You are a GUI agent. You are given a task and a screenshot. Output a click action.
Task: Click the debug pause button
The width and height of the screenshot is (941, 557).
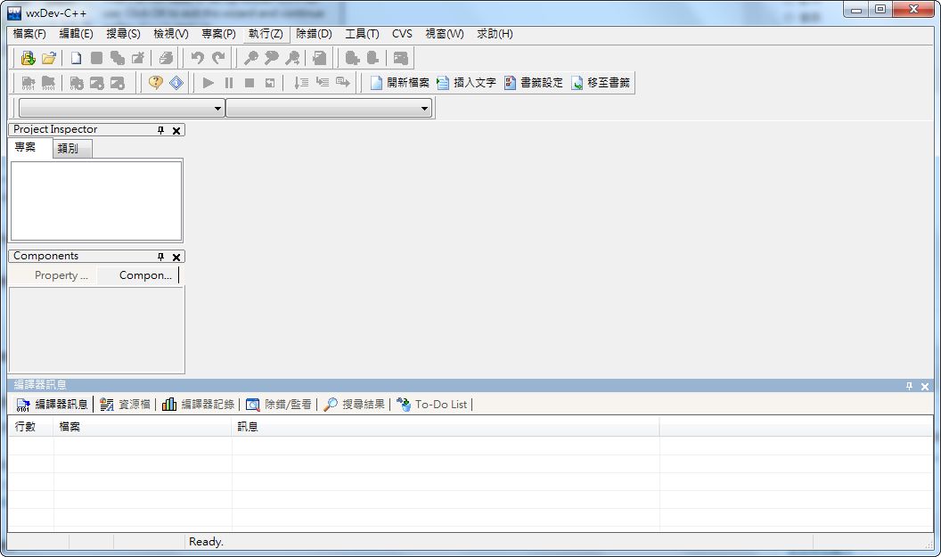click(229, 83)
